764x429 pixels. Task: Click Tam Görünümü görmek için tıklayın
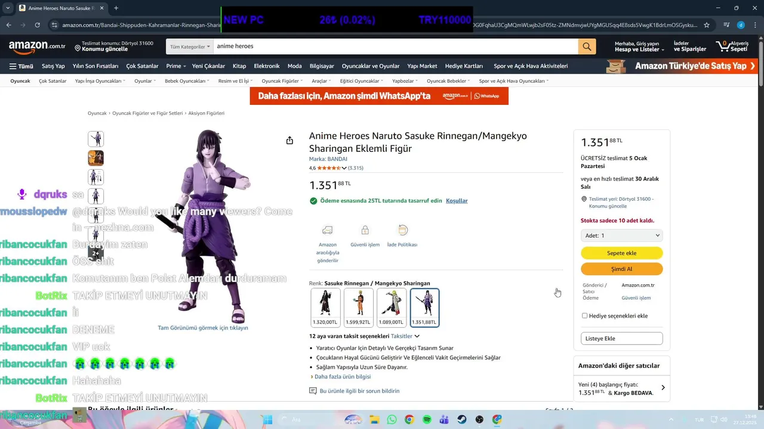tap(203, 328)
